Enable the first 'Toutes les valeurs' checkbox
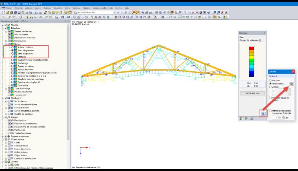This screenshot has height=171, width=298. pyautogui.click(x=13, y=67)
